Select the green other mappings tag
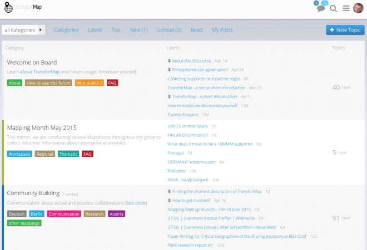Viewport: 367px width, 250px height. (24, 223)
